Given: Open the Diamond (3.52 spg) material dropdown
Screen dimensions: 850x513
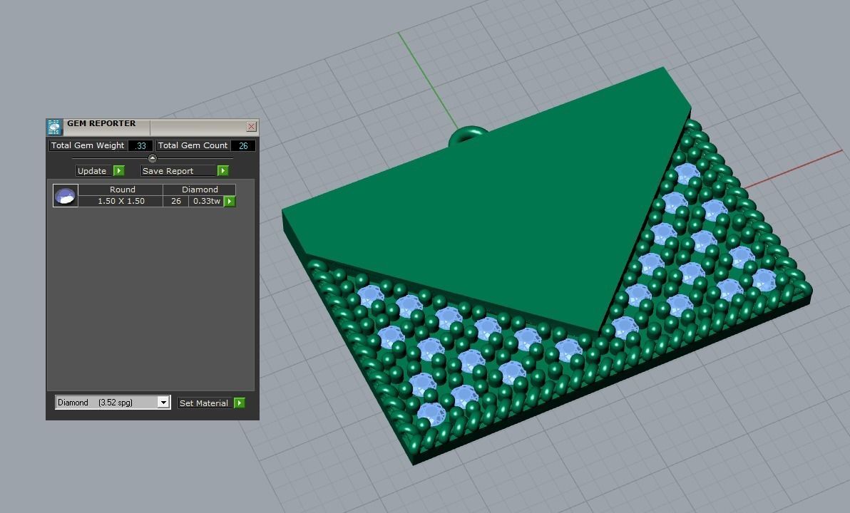Looking at the screenshot, I should click(163, 402).
